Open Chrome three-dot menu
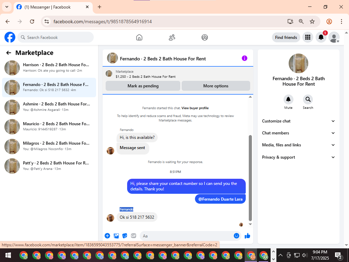Image resolution: width=349 pixels, height=262 pixels. 342,21
